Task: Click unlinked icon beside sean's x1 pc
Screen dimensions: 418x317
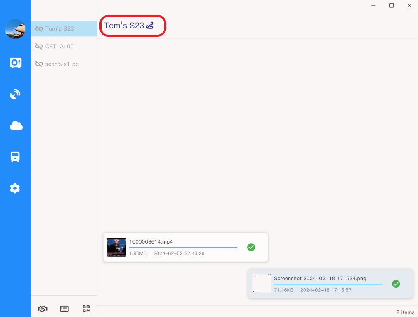Action: click(39, 64)
